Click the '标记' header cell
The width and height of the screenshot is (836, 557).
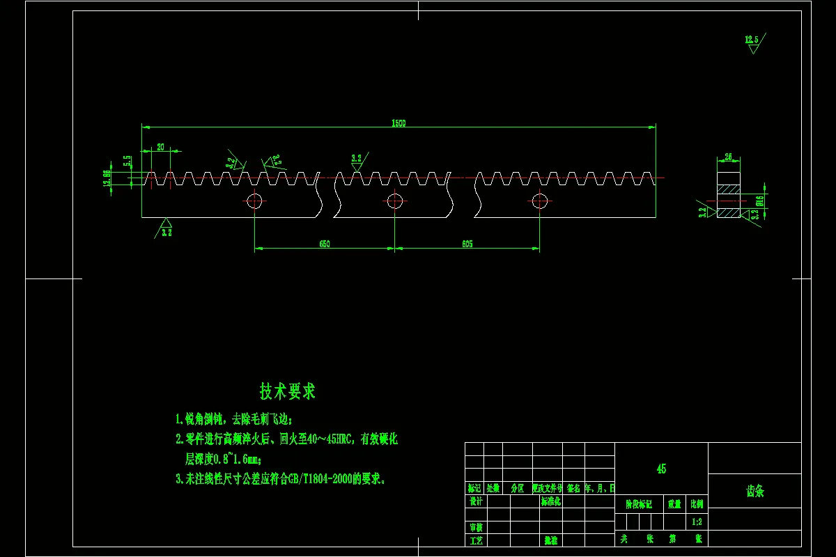click(x=474, y=489)
